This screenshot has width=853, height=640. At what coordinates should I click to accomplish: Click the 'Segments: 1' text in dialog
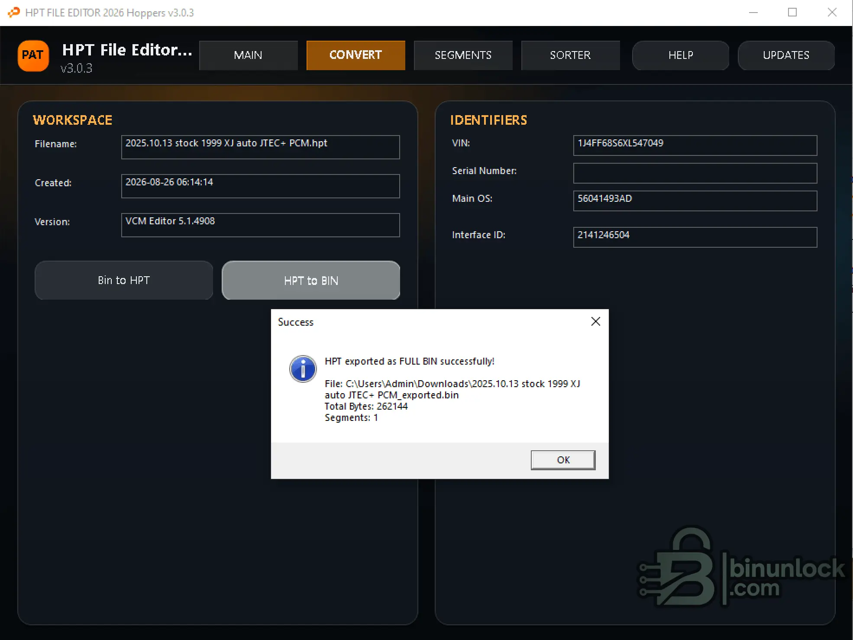351,417
